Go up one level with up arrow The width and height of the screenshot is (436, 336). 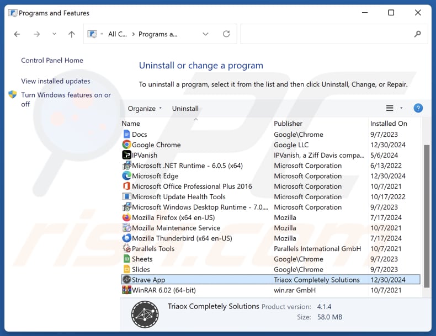(71, 34)
